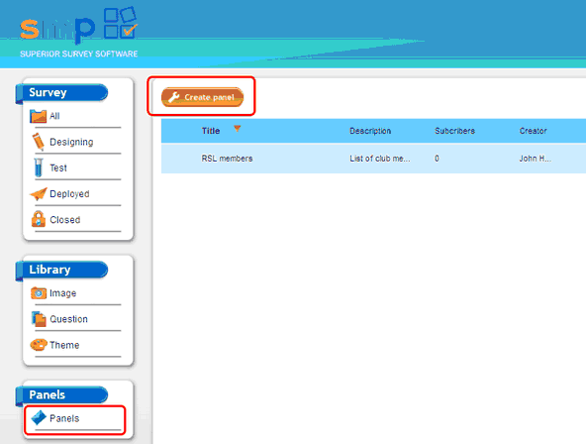This screenshot has width=586, height=444.
Task: Select the Deployed paper plane icon
Action: (x=39, y=194)
